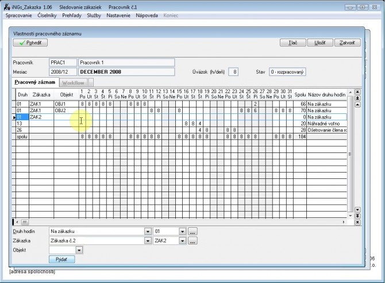The width and height of the screenshot is (385, 283).
Task: Click Úväzok hours field showing 8
Action: (x=233, y=72)
